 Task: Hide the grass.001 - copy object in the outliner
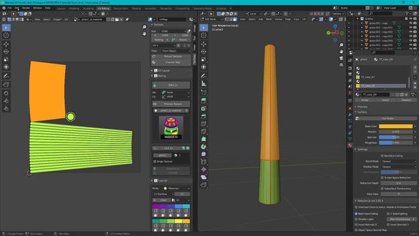click(x=410, y=23)
